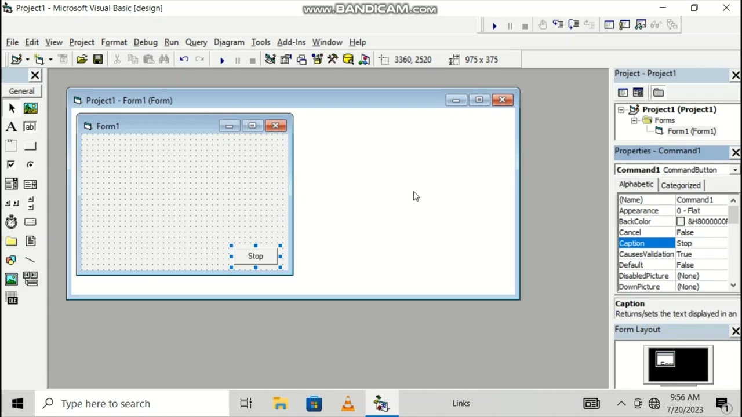This screenshot has height=417, width=742.
Task: Open the Debug menu
Action: click(146, 42)
